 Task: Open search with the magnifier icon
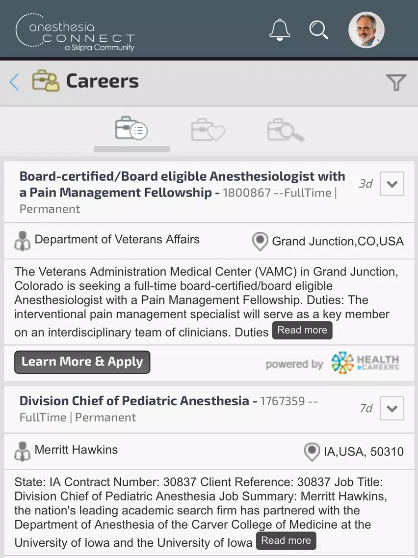coord(318,29)
